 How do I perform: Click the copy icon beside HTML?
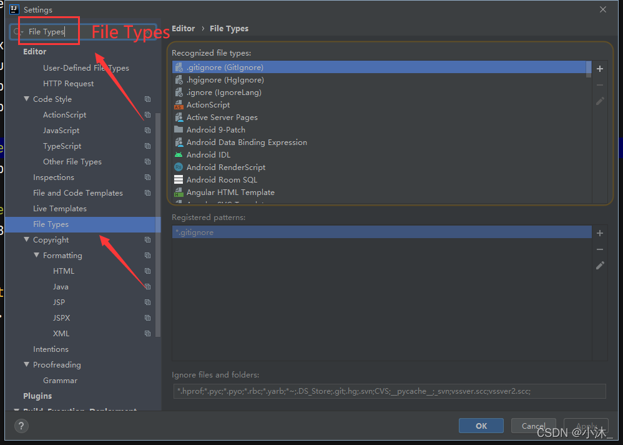tap(147, 271)
